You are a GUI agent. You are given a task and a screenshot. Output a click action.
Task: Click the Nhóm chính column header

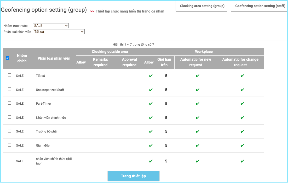(22, 58)
